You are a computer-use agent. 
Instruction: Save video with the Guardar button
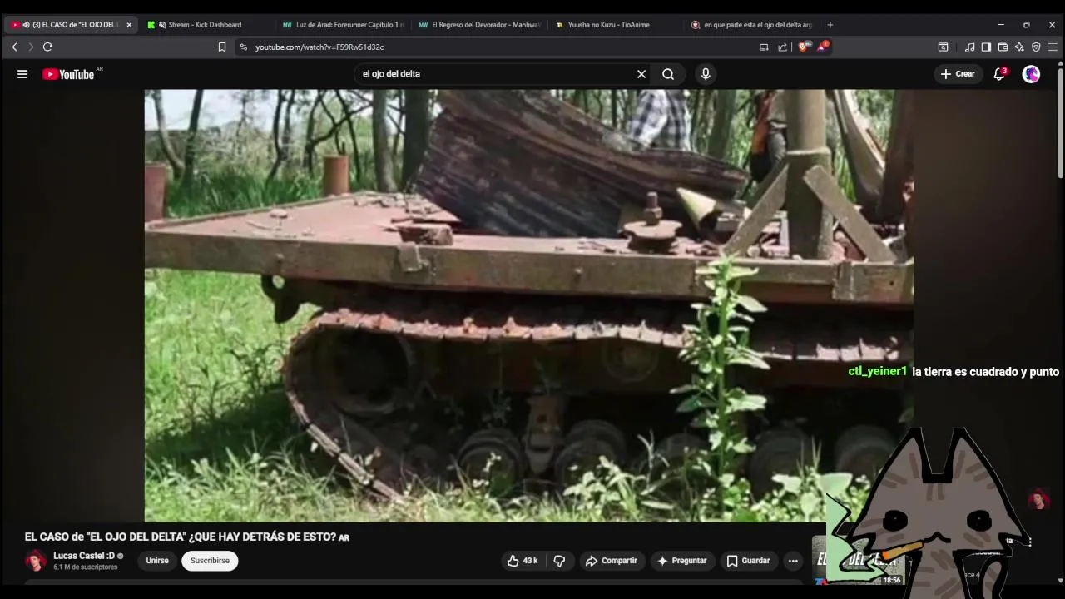coord(748,561)
